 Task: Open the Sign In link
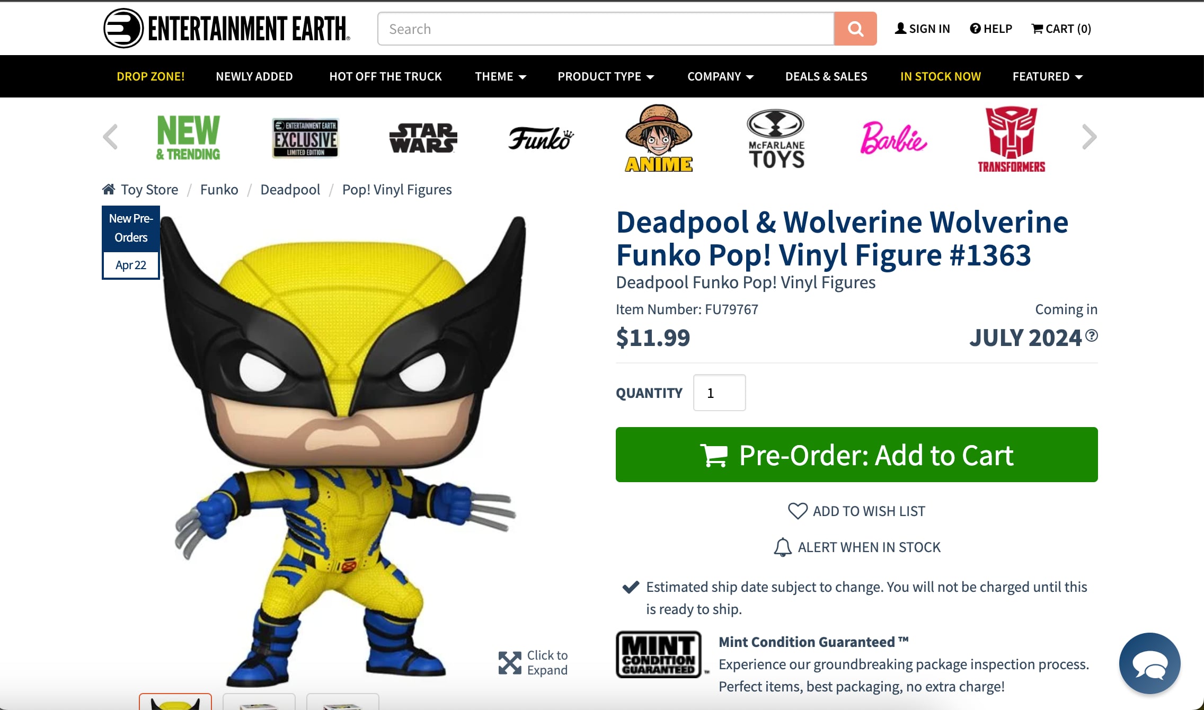(x=922, y=29)
